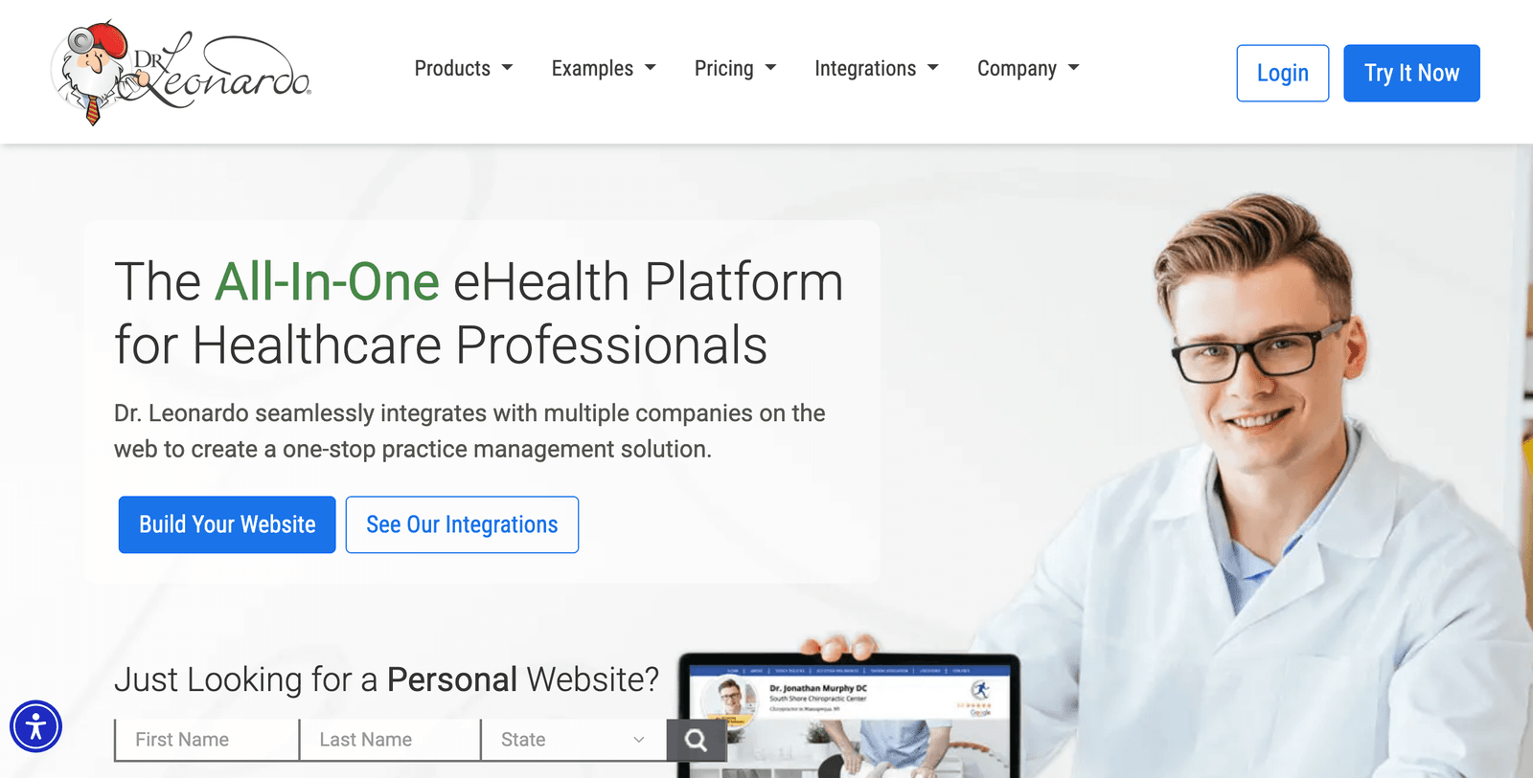
Task: Click the Dr. Leonardo logo
Action: (x=181, y=72)
